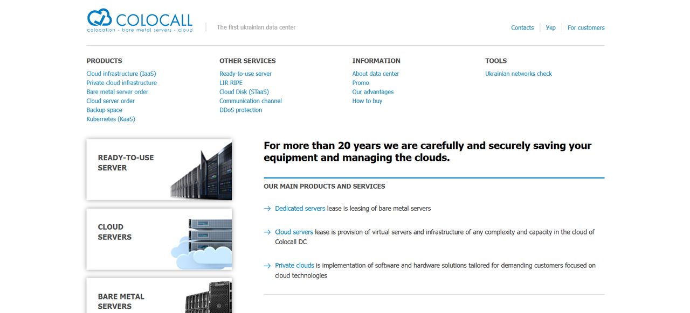The image size is (690, 313).
Task: Select Ready-to-use server menu link
Action: (x=245, y=74)
